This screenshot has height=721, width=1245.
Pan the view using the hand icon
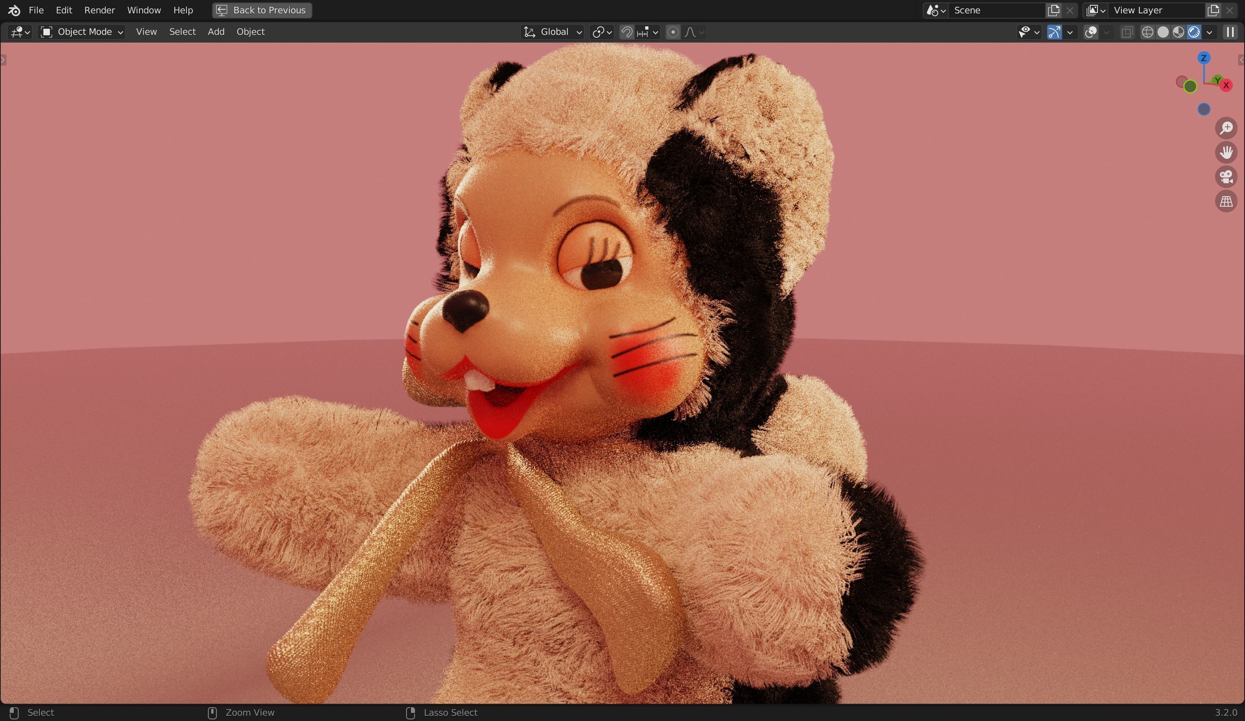[1227, 152]
